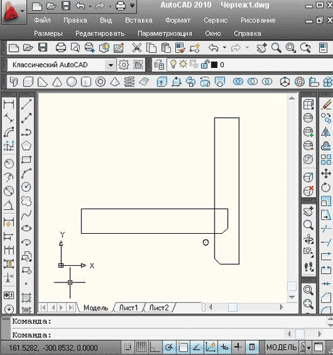Select the Spline drawing tool
Image resolution: width=333 pixels, height=355 pixels.
(x=27, y=215)
